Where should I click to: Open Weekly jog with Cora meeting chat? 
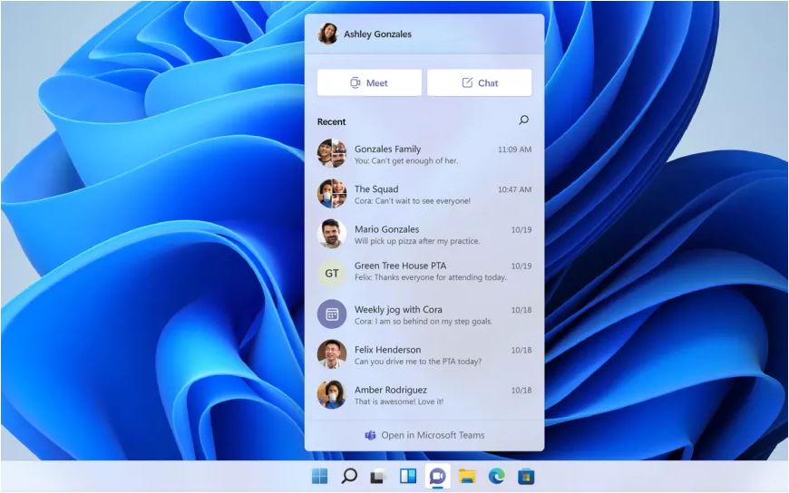[424, 314]
